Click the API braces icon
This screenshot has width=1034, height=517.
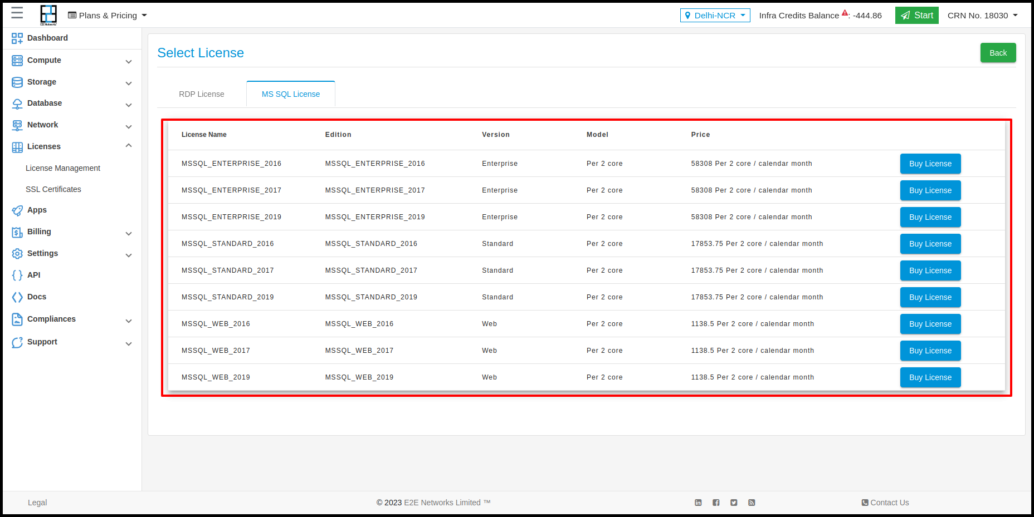click(17, 275)
